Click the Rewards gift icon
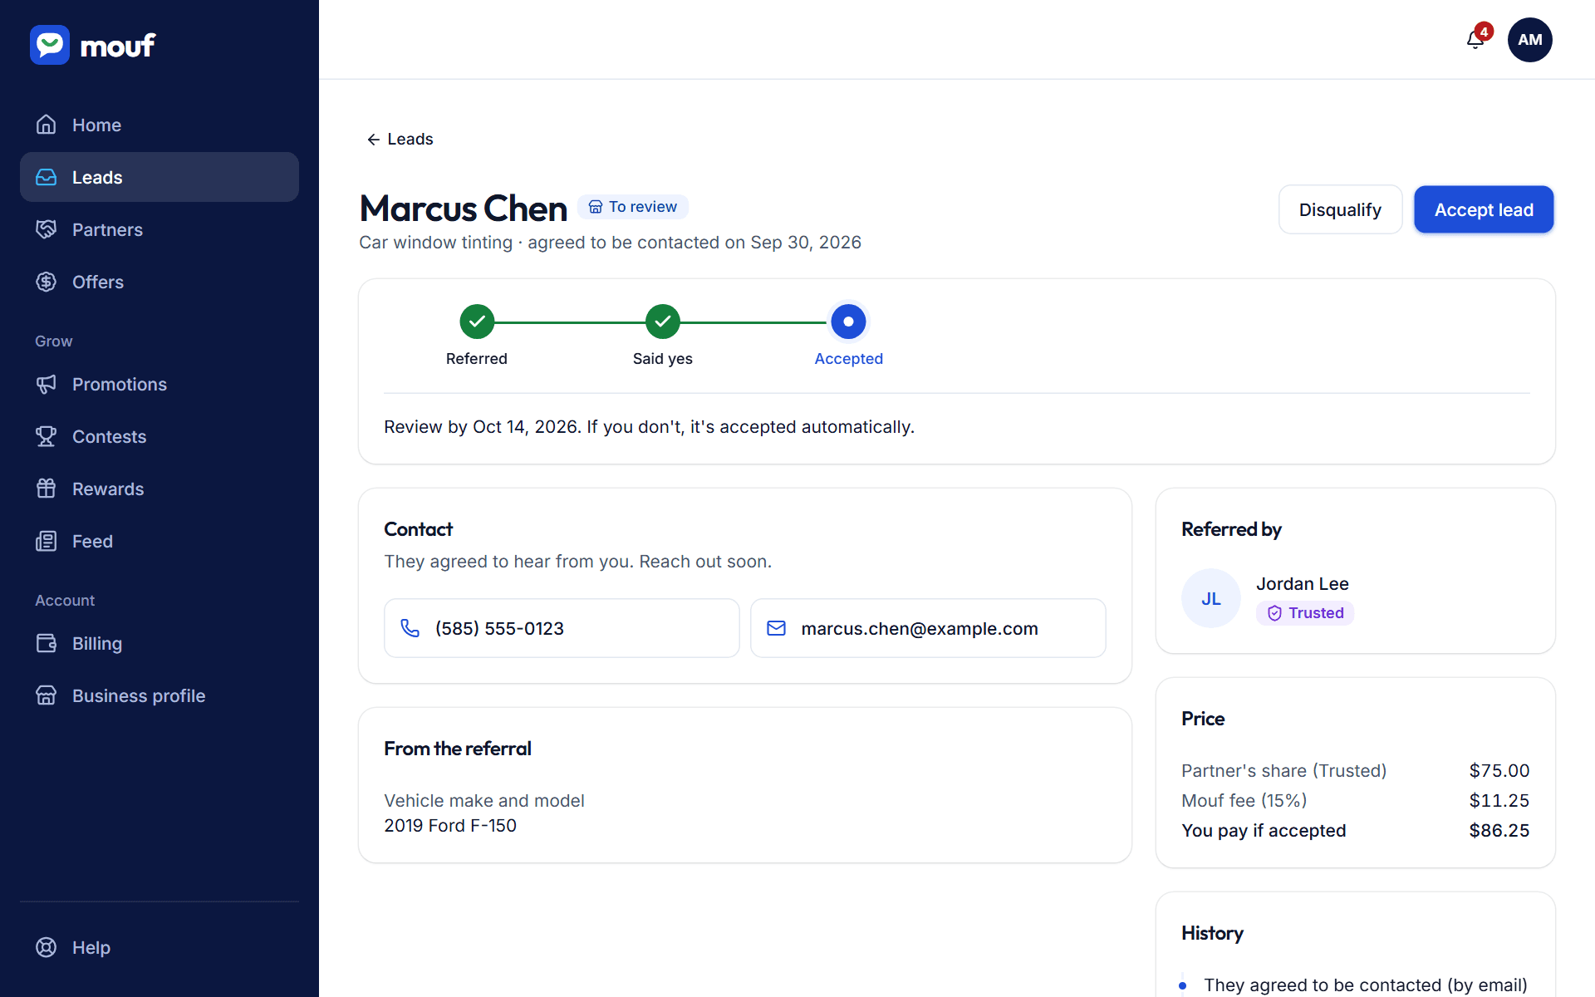The width and height of the screenshot is (1595, 997). pos(47,489)
